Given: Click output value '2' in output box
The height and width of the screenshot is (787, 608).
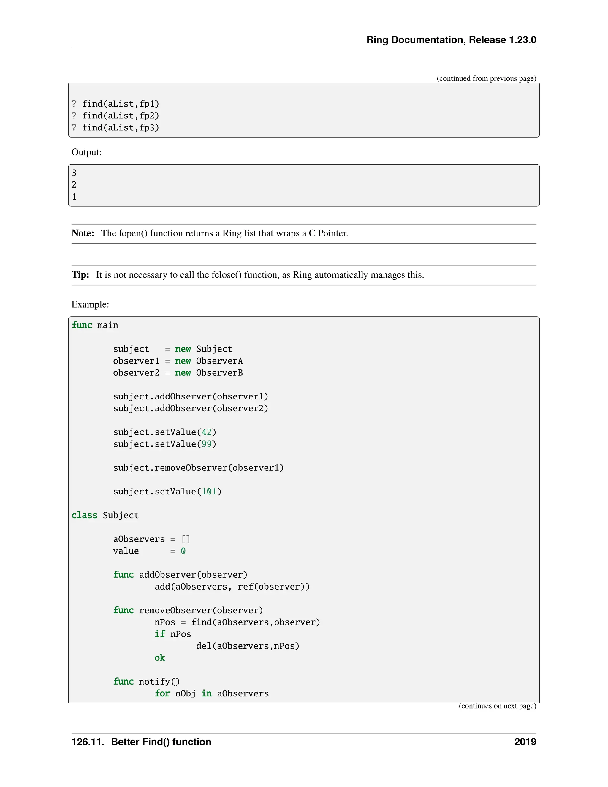Looking at the screenshot, I should coord(74,185).
